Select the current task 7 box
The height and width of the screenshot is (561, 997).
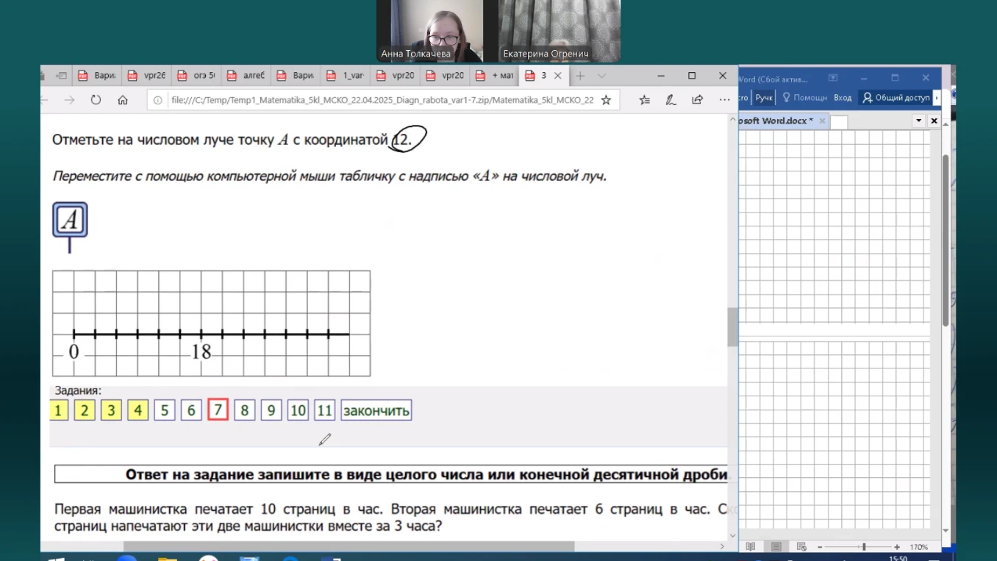218,410
